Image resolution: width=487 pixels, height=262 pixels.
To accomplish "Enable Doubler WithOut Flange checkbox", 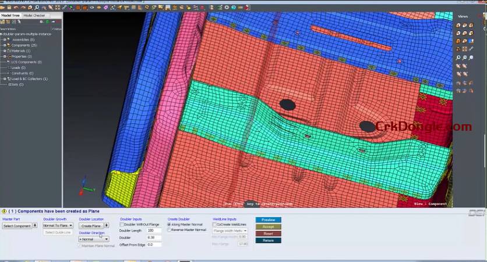I will 122,224.
